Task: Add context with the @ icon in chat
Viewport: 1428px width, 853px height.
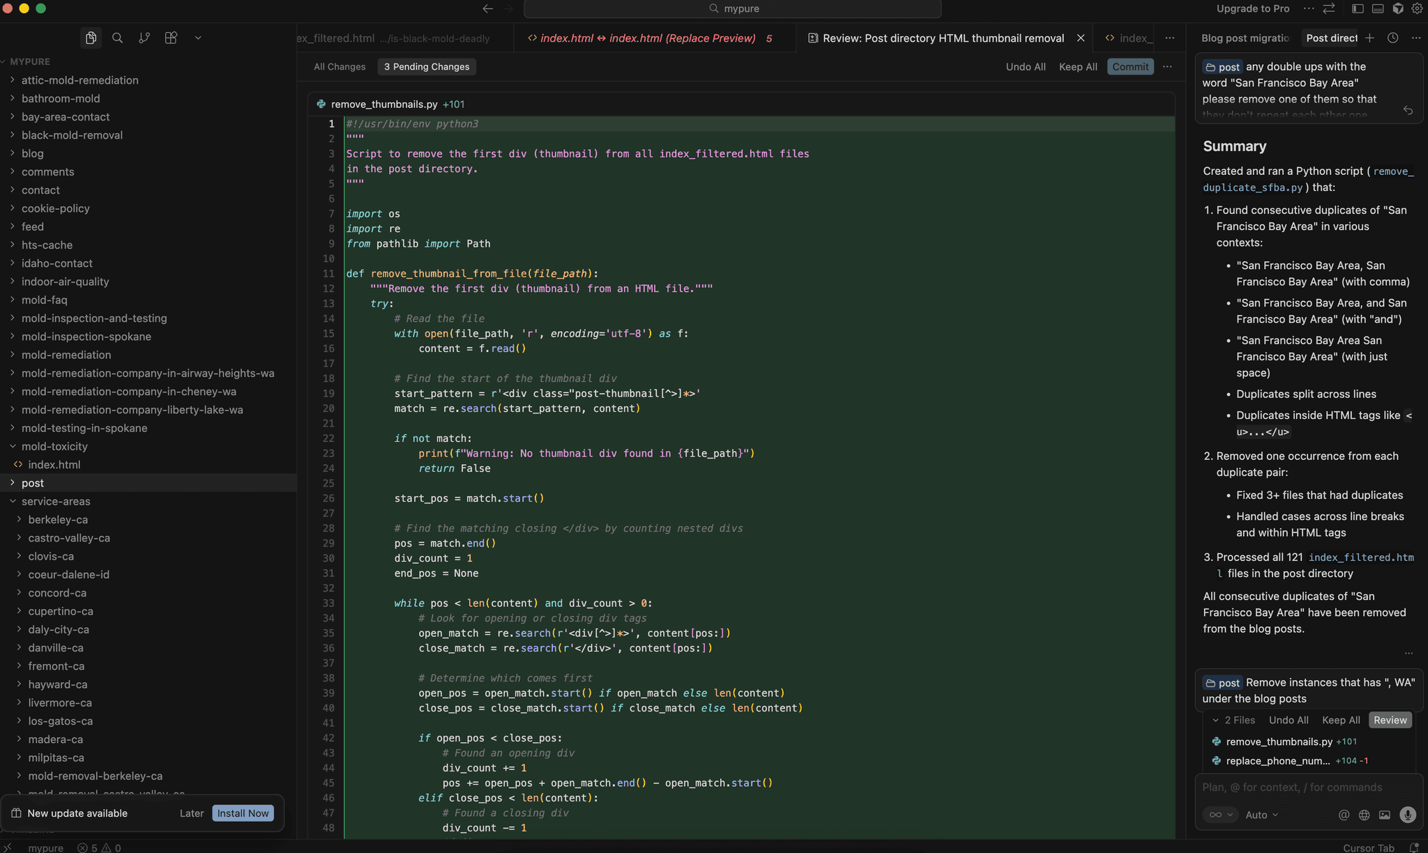Action: (1344, 815)
